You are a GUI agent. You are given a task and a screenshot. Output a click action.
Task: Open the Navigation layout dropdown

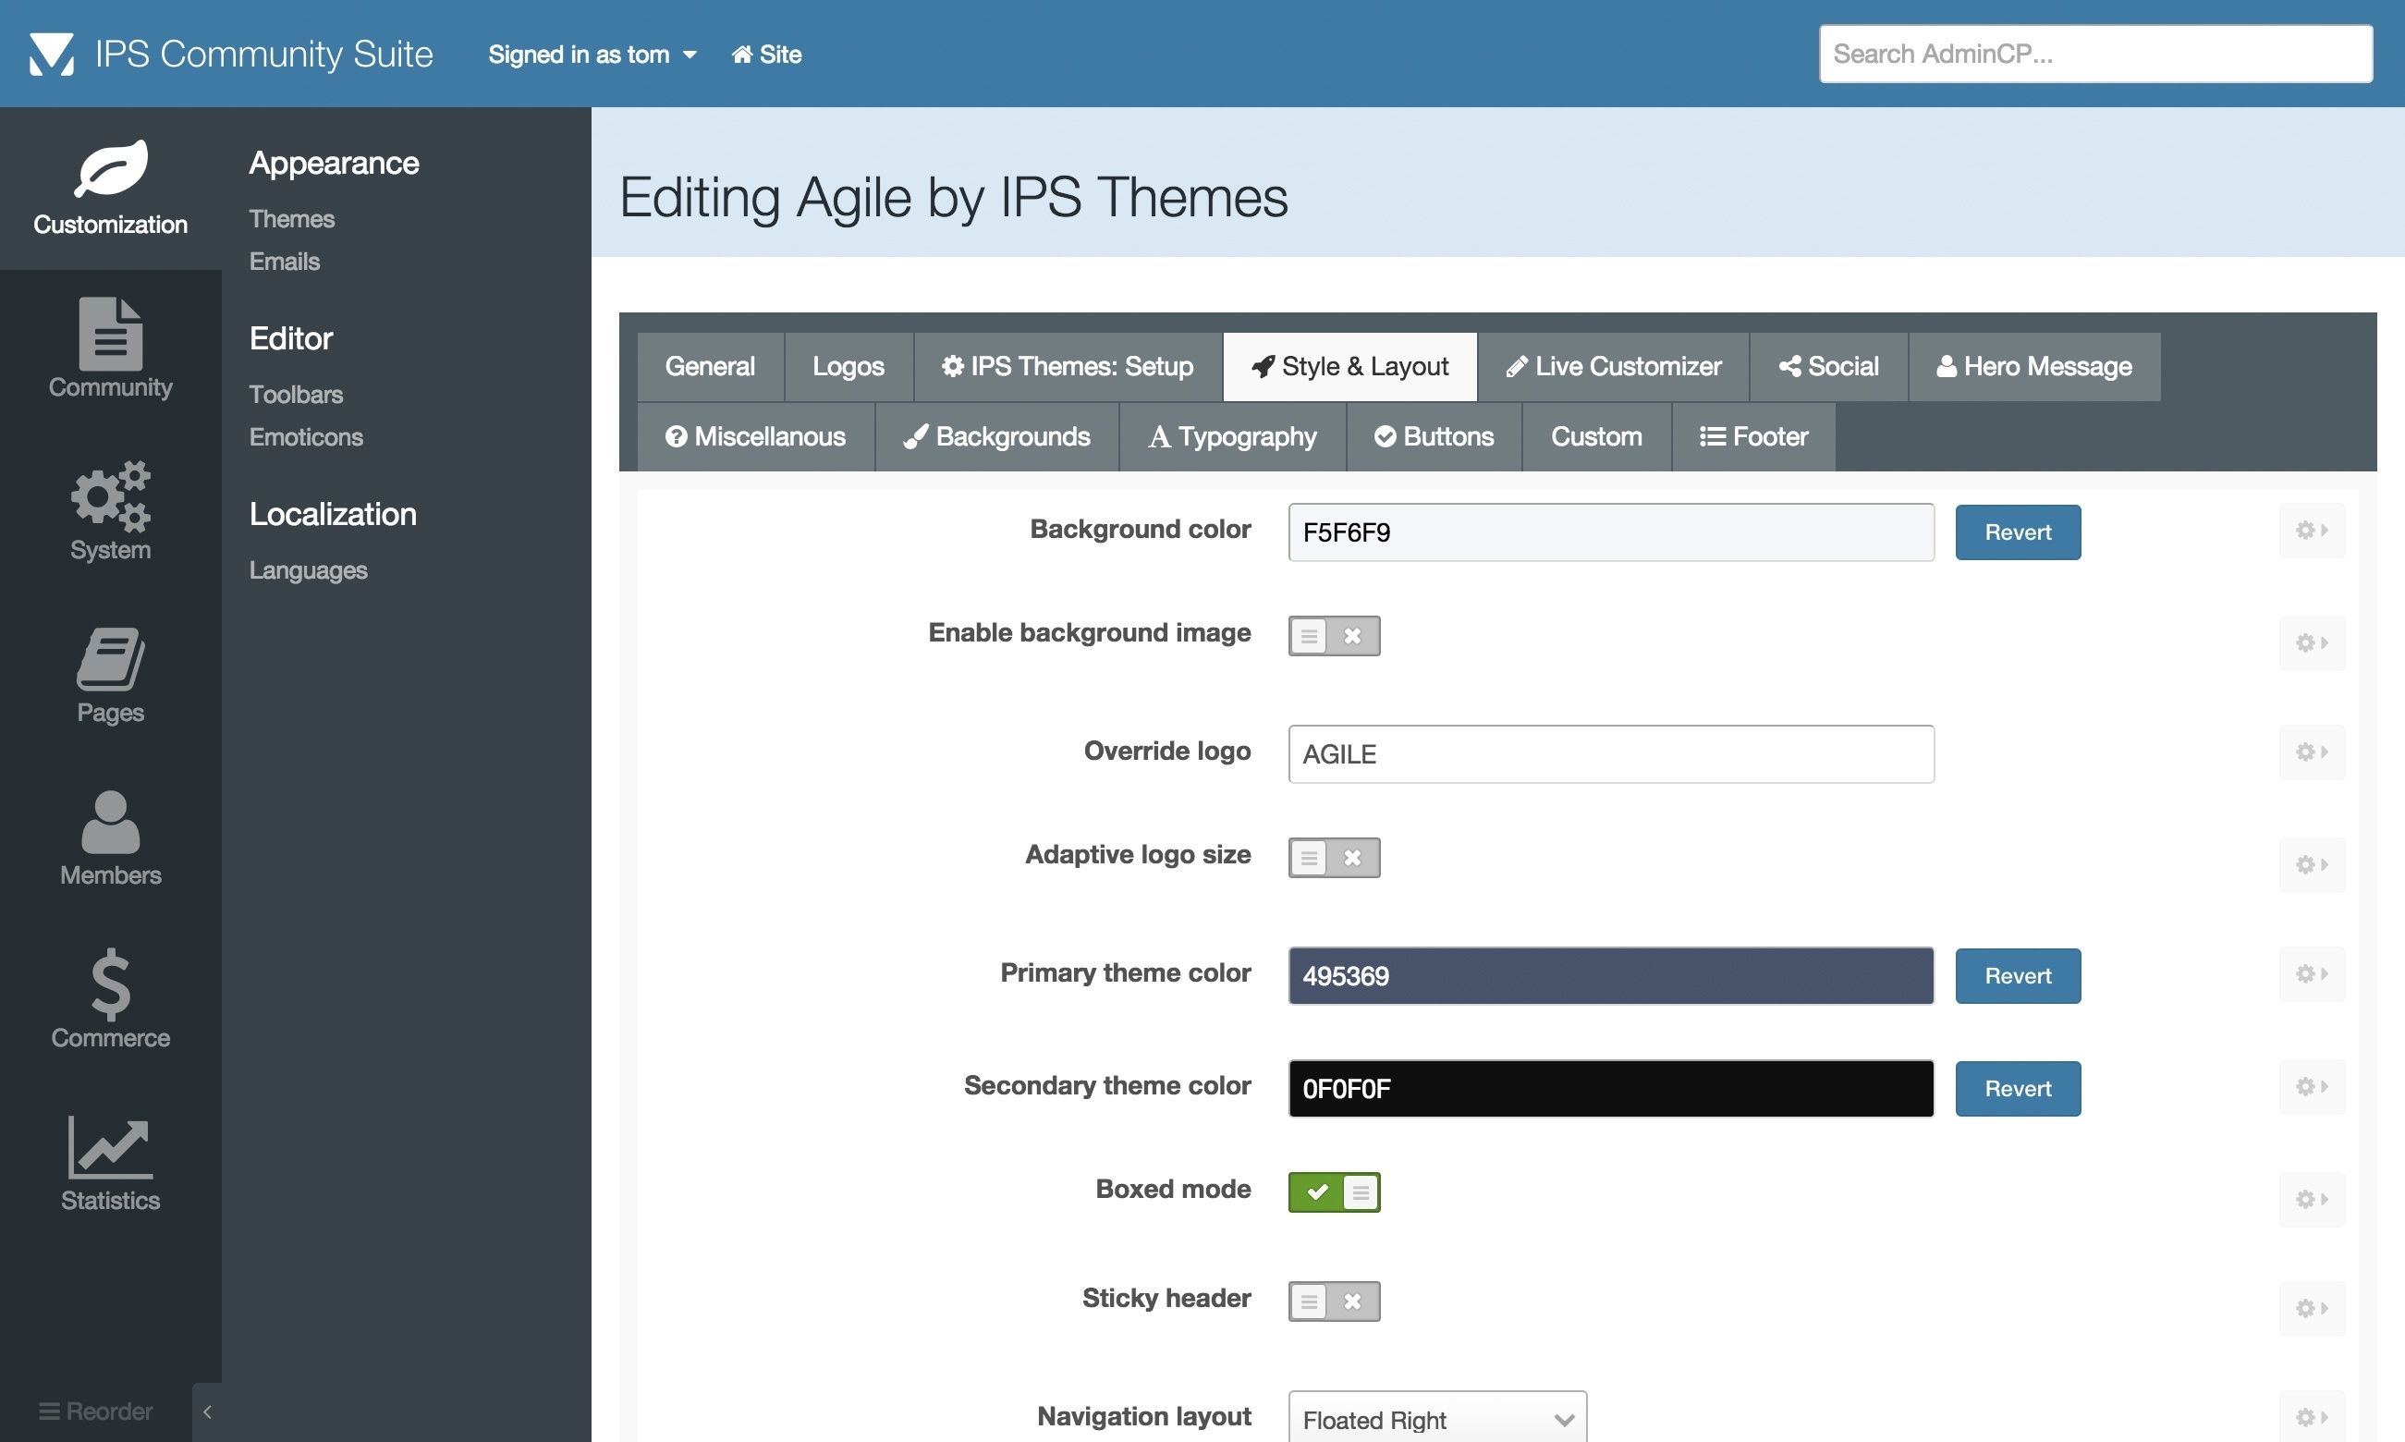[x=1436, y=1419]
